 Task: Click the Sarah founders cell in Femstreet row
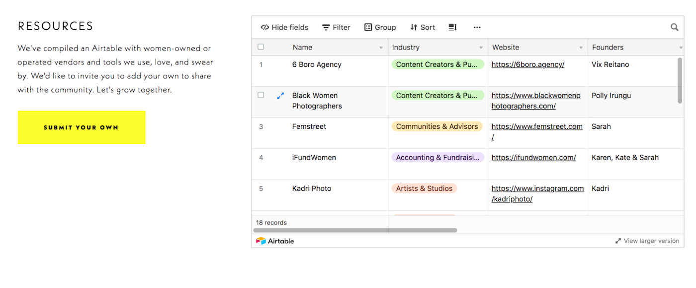(636, 133)
